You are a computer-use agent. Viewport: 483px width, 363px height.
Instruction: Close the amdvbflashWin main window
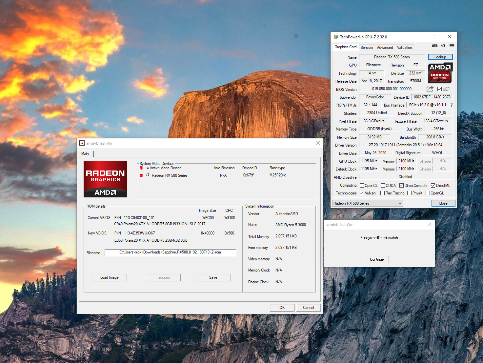coord(318,143)
